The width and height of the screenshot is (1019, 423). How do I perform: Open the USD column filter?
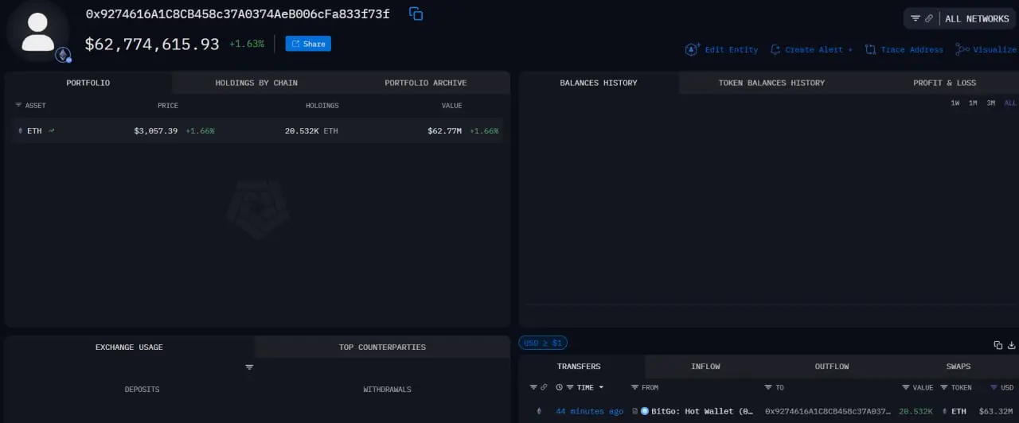995,387
